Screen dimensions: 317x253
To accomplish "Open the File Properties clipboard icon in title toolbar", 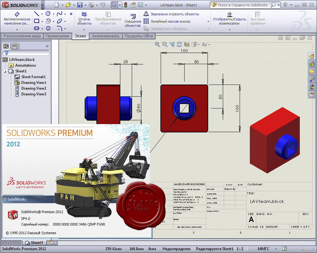I will [x=133, y=5].
